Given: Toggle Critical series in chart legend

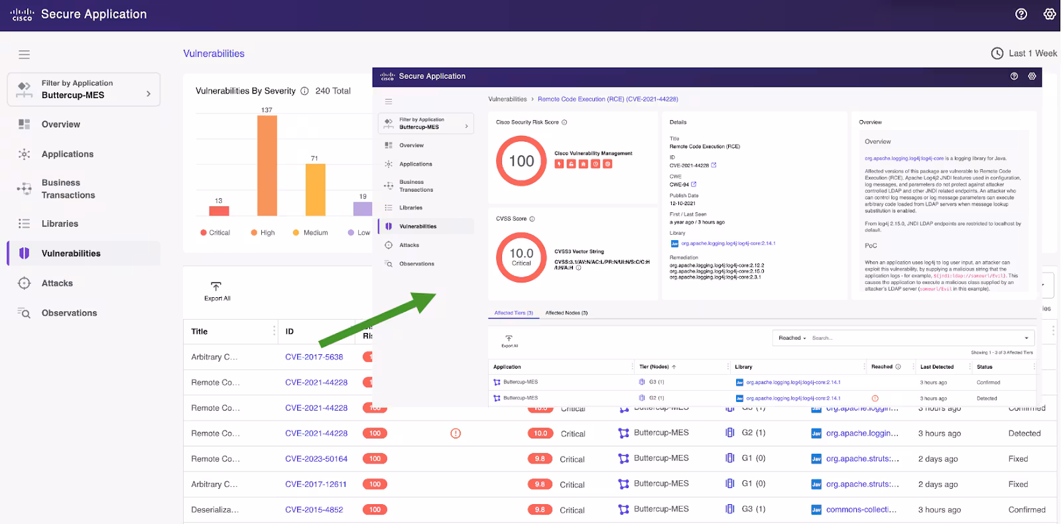Looking at the screenshot, I should 215,233.
